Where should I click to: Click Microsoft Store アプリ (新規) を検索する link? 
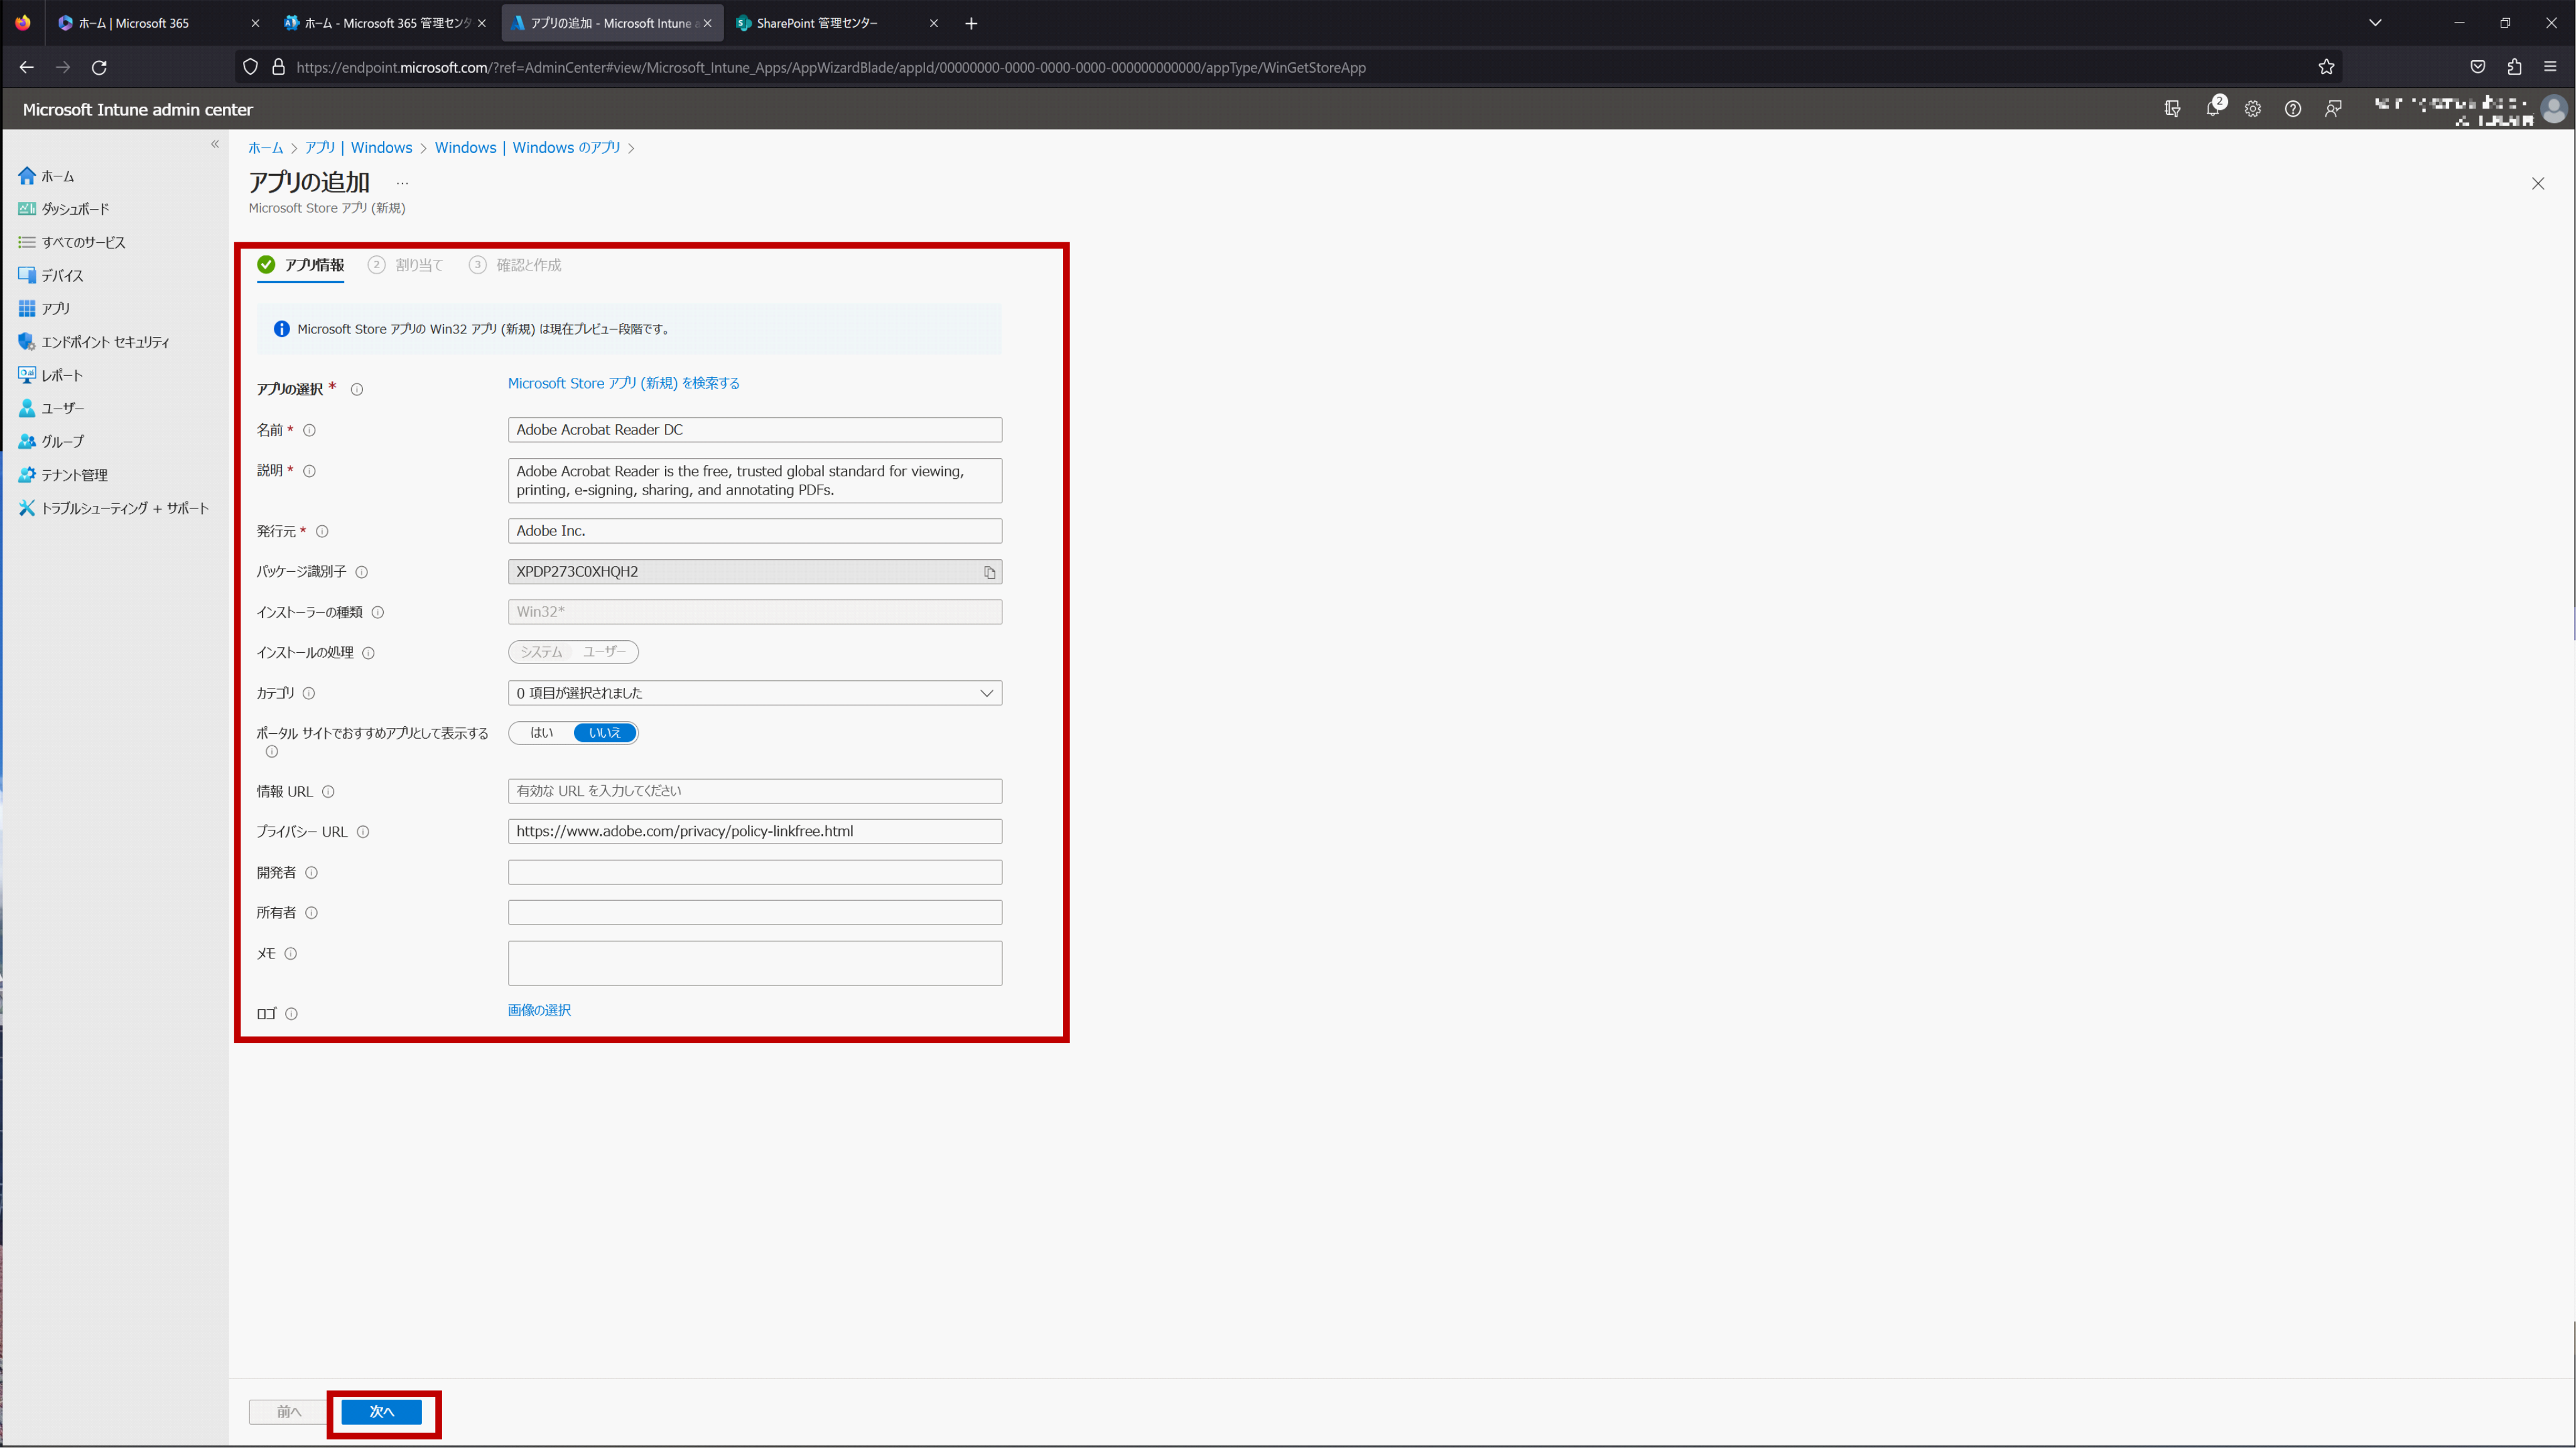[x=624, y=383]
